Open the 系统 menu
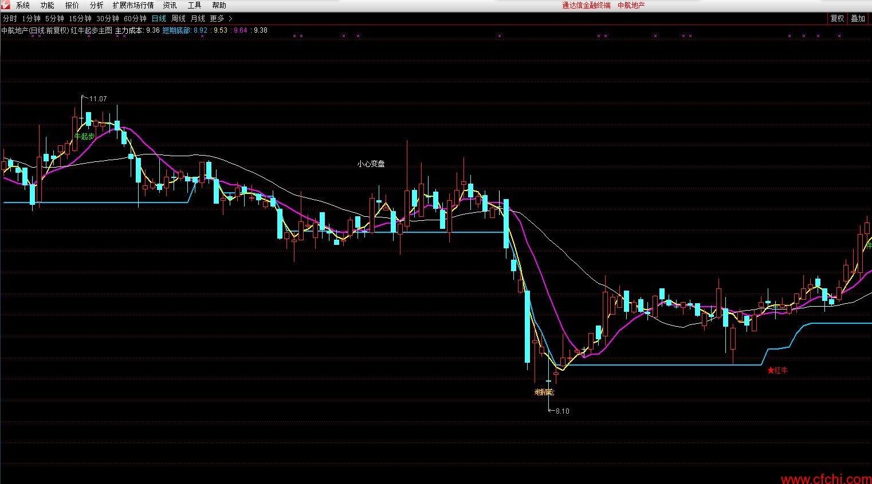Screen dimensions: 872x484 [x=23, y=5]
